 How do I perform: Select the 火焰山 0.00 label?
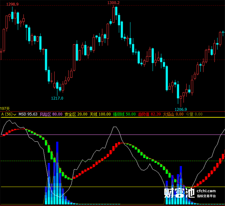[x=173, y=114]
